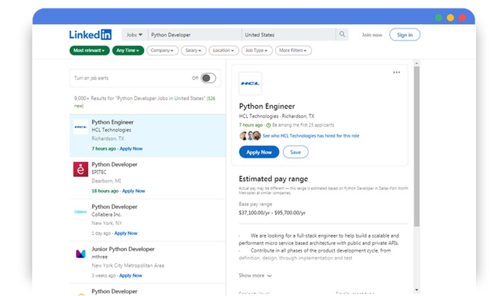This screenshot has width=501, height=296.
Task: Click the mthree company logo
Action: pos(80,254)
